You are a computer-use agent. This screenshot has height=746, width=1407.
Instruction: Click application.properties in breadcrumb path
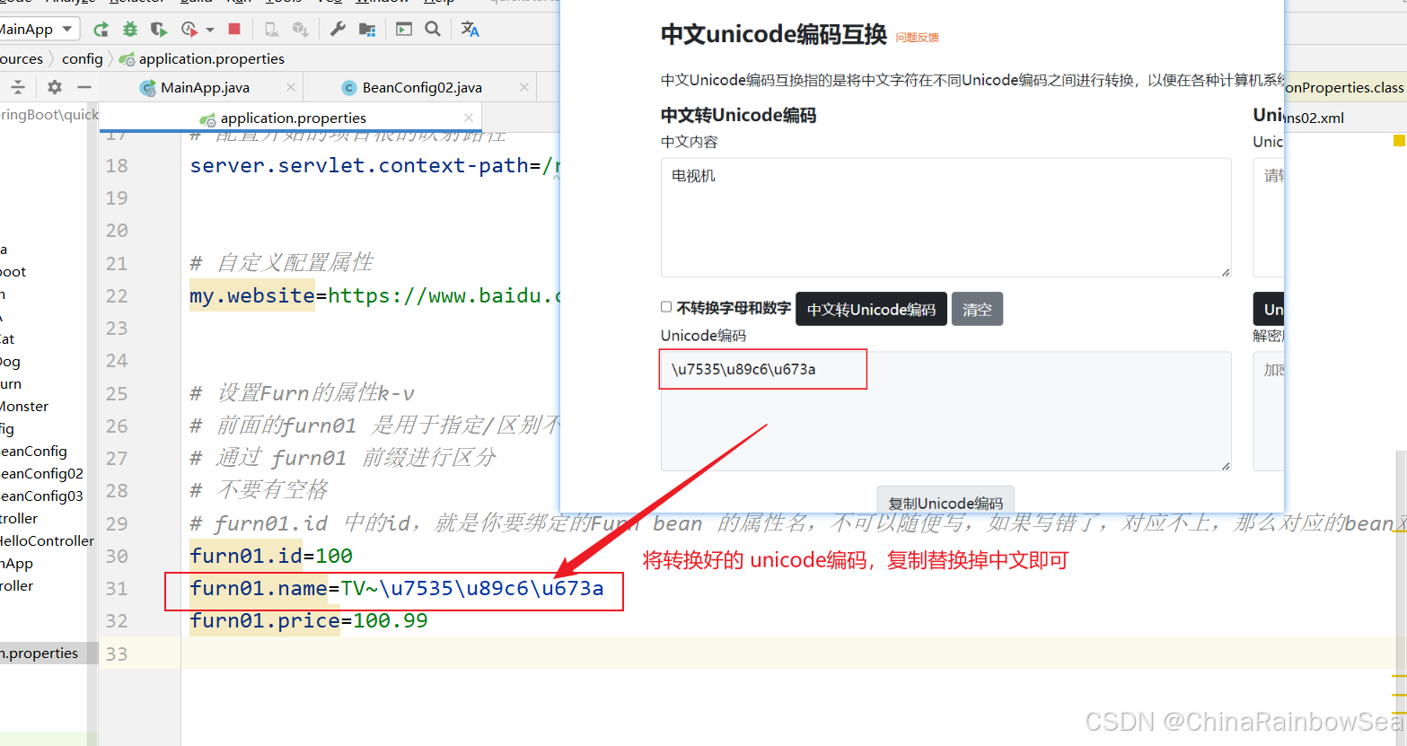point(212,58)
